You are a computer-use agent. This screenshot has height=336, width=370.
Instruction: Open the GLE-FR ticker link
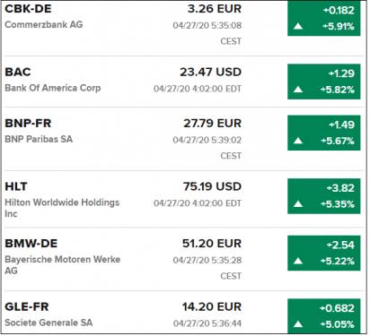point(27,306)
